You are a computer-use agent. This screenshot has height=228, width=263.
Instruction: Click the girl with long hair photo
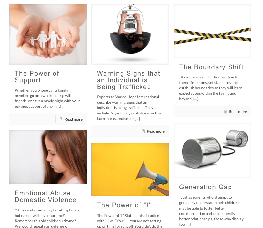[x=48, y=158]
